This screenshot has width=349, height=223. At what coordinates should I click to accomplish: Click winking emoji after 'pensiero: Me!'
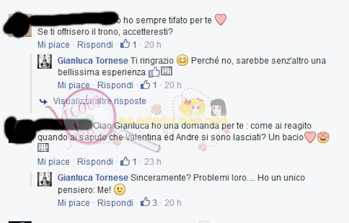coord(120,190)
